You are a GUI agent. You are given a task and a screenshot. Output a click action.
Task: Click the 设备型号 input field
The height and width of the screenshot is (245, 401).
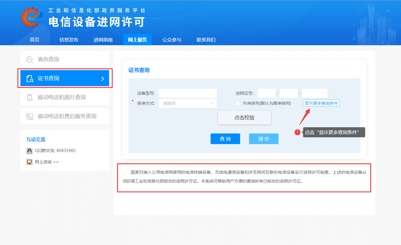[188, 93]
